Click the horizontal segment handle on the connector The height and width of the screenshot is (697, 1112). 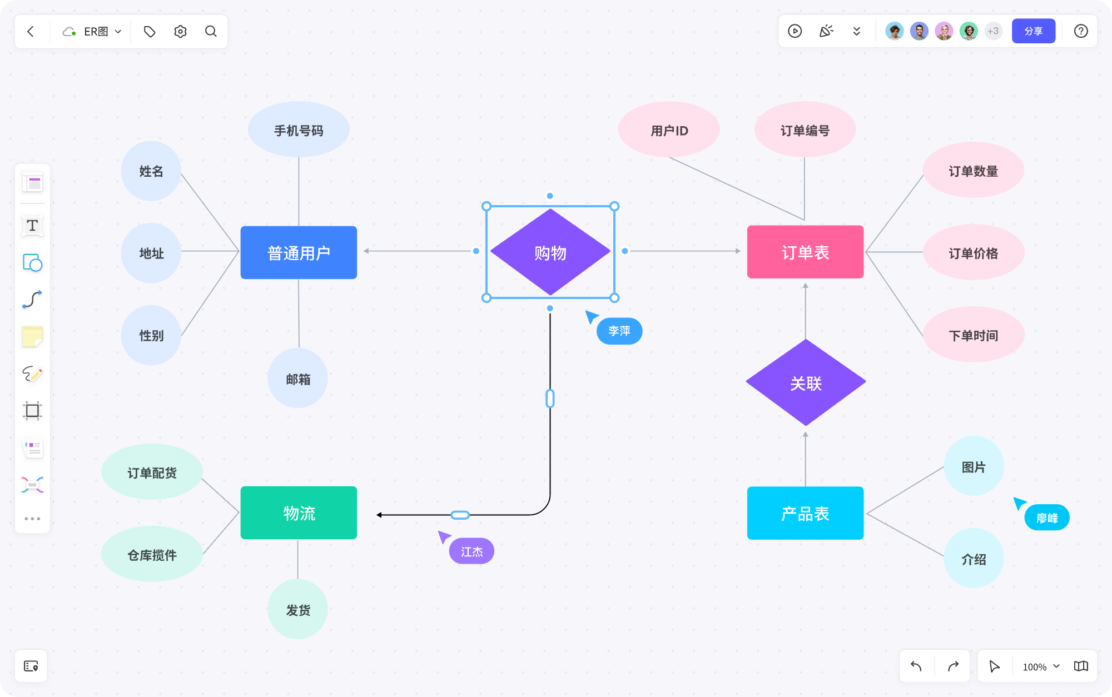[x=460, y=515]
